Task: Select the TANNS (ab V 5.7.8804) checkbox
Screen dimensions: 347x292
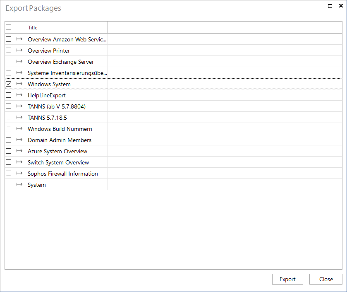Action: (8, 106)
